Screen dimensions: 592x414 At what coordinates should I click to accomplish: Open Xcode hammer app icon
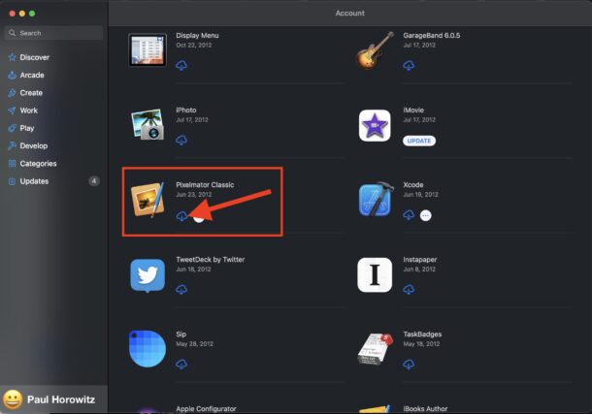click(x=376, y=200)
